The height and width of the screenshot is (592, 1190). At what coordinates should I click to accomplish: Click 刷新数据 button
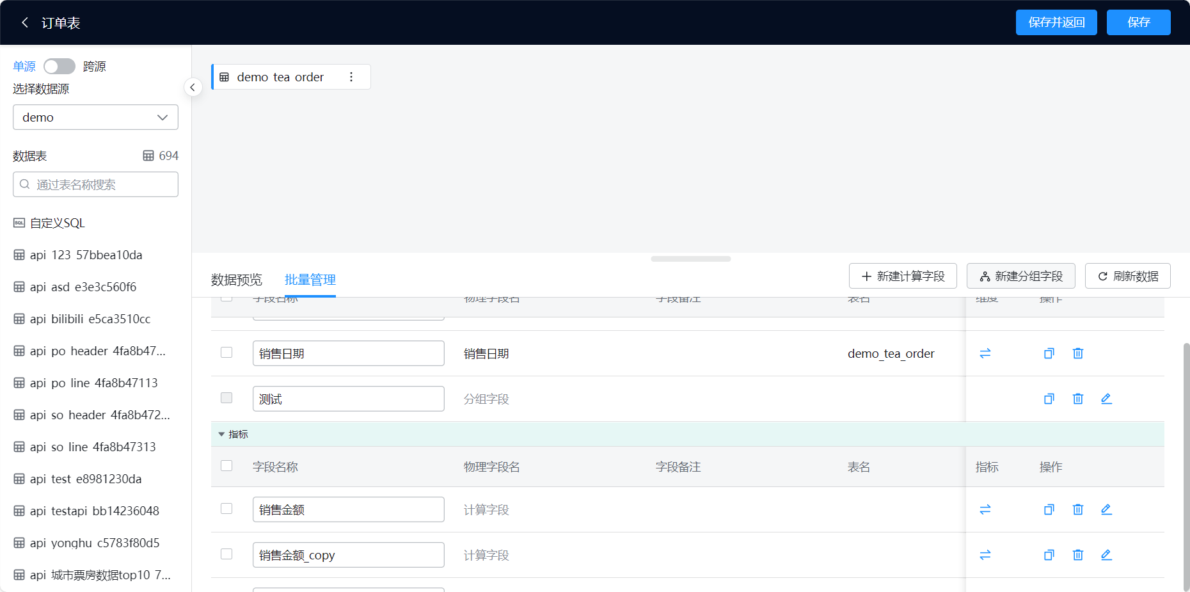(x=1128, y=276)
